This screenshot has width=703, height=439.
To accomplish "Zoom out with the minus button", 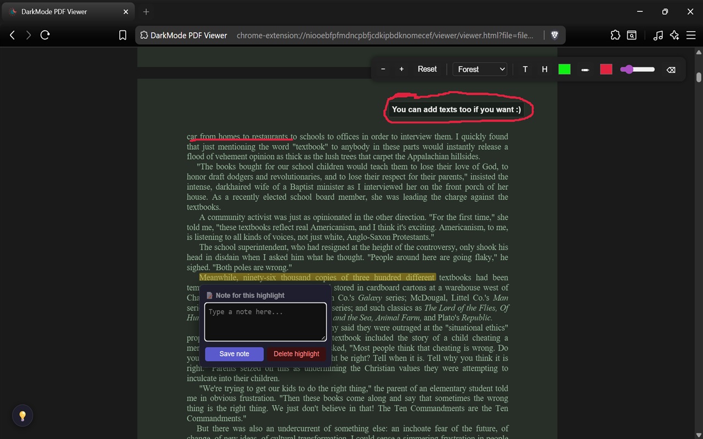I will click(x=383, y=69).
